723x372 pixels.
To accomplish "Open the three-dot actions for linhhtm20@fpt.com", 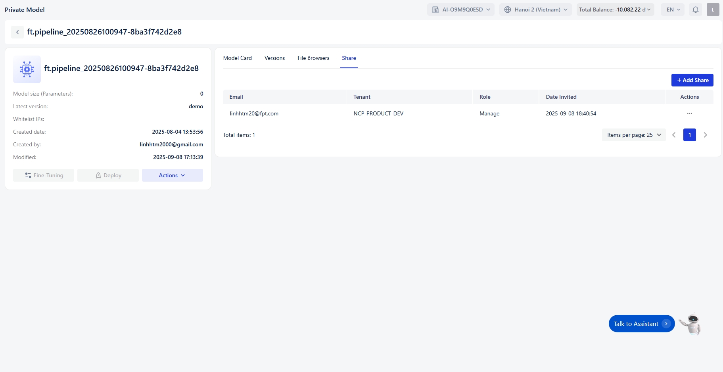I will (x=689, y=113).
